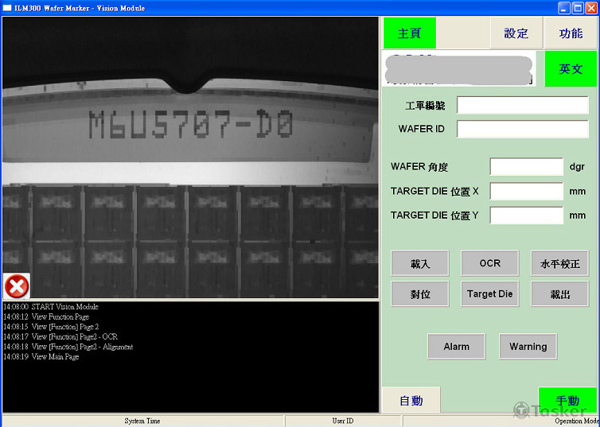Click the red X error icon
Viewport: 600px width, 427px height.
coord(14,286)
